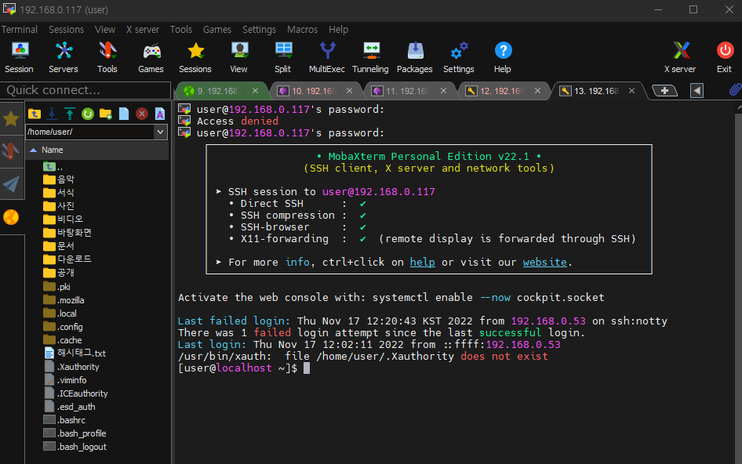Create a new file in SFTP browser
The image size is (742, 464).
123,114
